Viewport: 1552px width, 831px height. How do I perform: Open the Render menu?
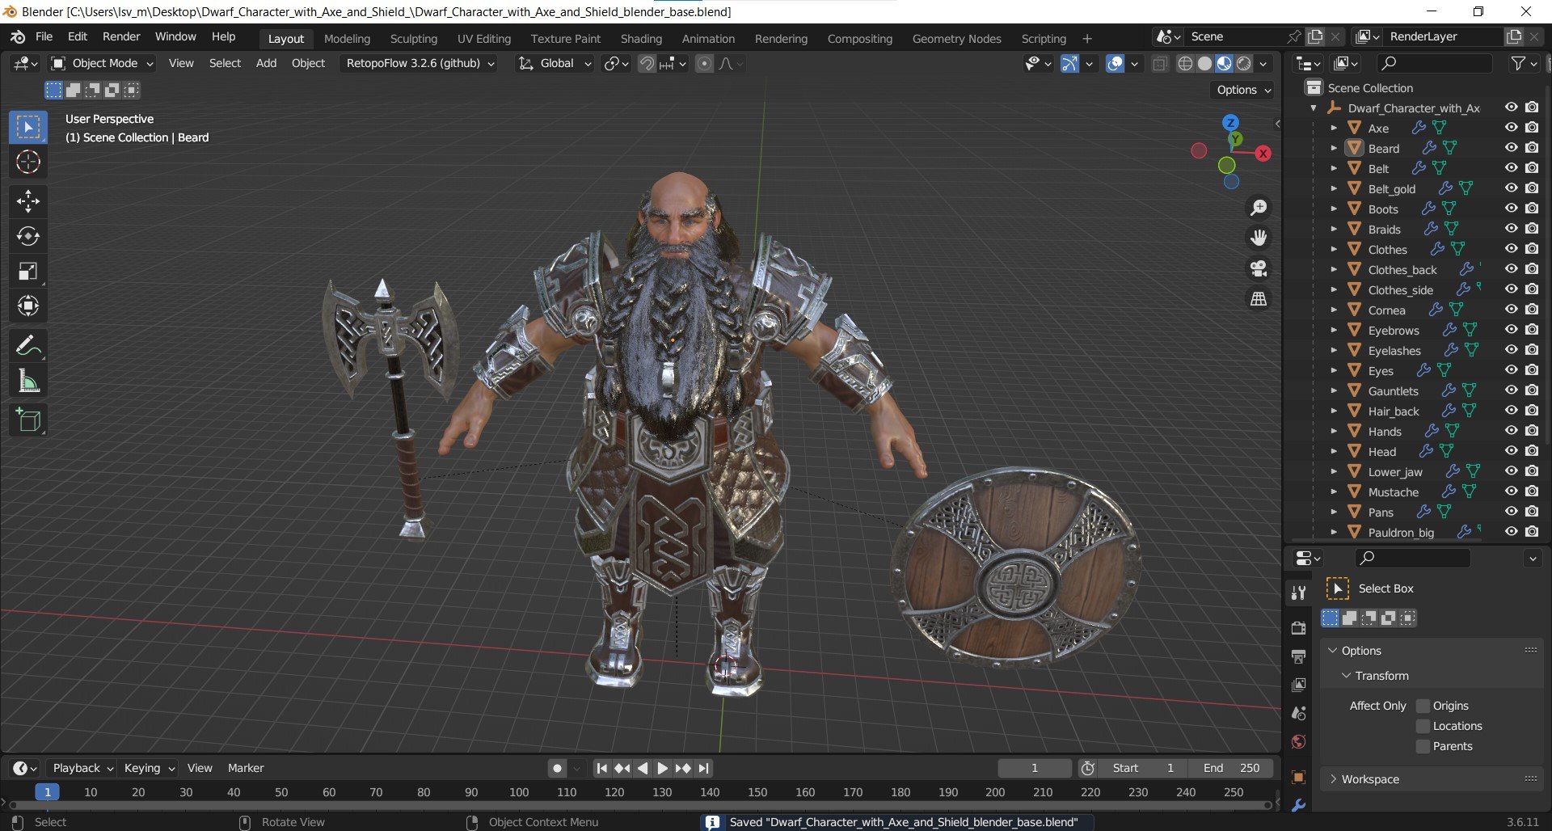pyautogui.click(x=121, y=37)
